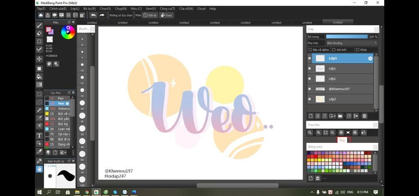Image resolution: width=419 pixels, height=196 pixels.
Task: Click the Xoay button
Action: (x=166, y=15)
